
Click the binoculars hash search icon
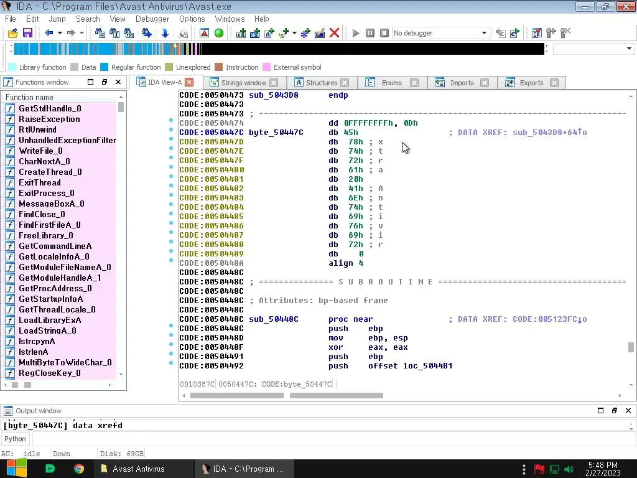tap(100, 33)
